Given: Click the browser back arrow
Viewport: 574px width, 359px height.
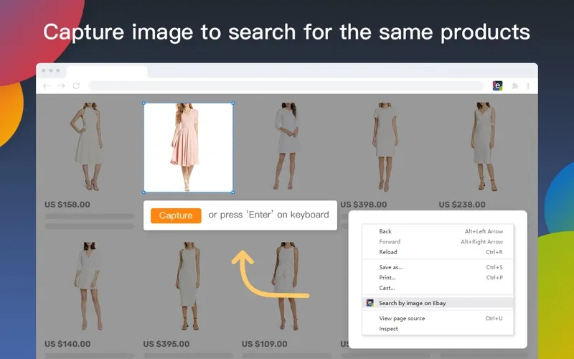Looking at the screenshot, I should [x=47, y=85].
